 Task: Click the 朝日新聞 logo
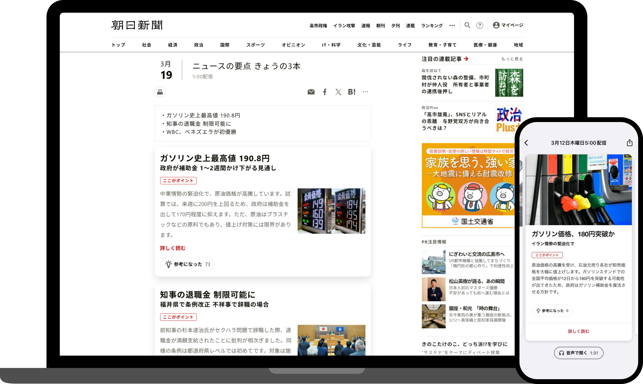point(137,25)
